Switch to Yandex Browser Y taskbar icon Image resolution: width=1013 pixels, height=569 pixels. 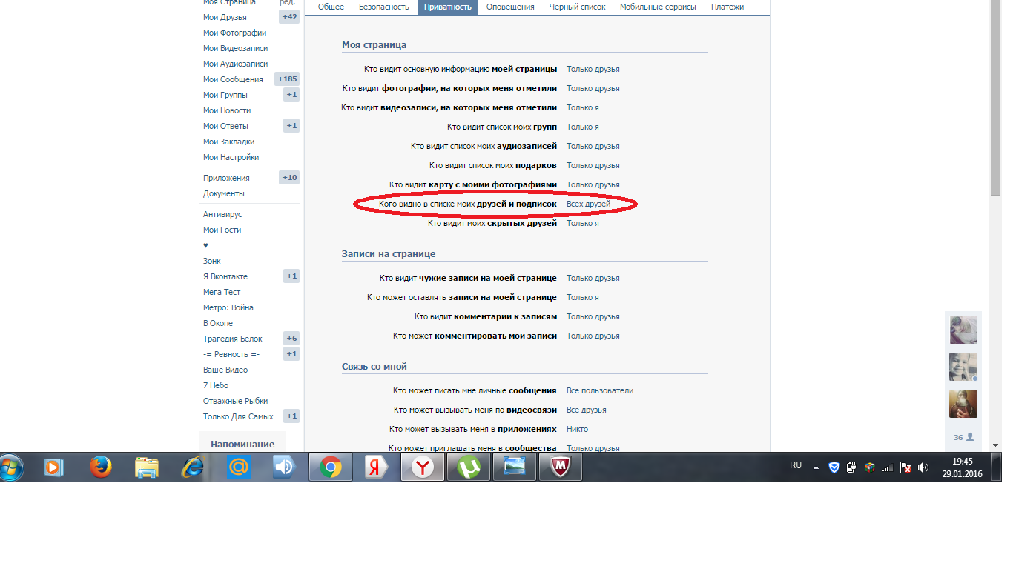click(x=423, y=467)
